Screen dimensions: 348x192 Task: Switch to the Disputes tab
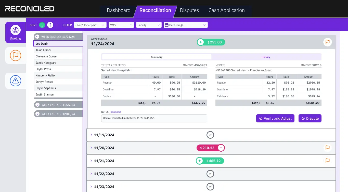coord(189,10)
